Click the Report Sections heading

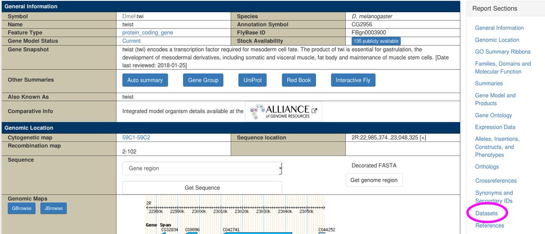[x=495, y=8]
